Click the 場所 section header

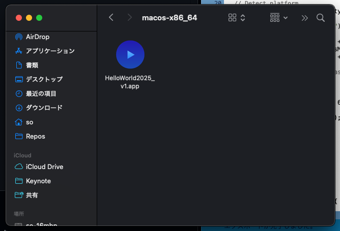coord(19,214)
